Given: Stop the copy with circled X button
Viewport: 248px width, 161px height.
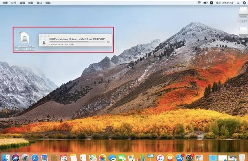Looking at the screenshot, I should pos(108,42).
